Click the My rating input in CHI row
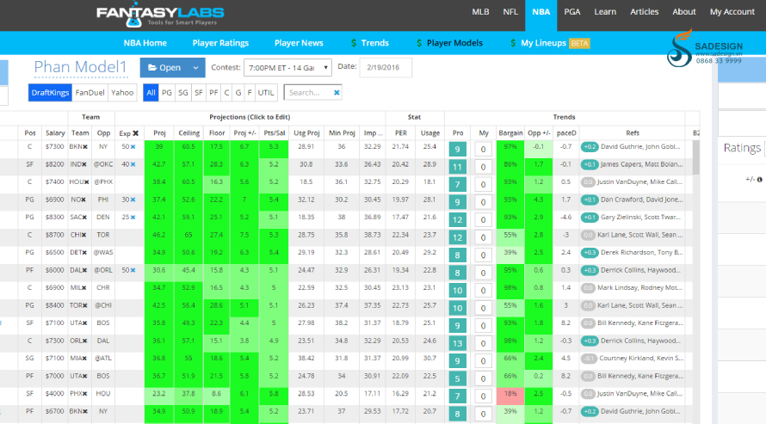766x424 pixels. [x=483, y=237]
